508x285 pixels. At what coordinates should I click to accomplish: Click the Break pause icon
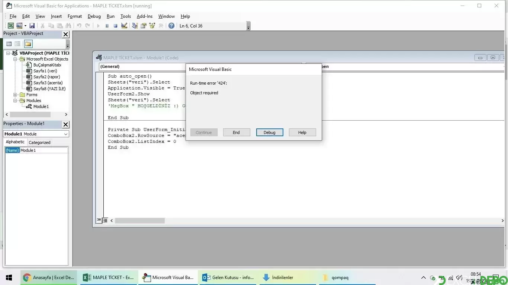coord(107,26)
